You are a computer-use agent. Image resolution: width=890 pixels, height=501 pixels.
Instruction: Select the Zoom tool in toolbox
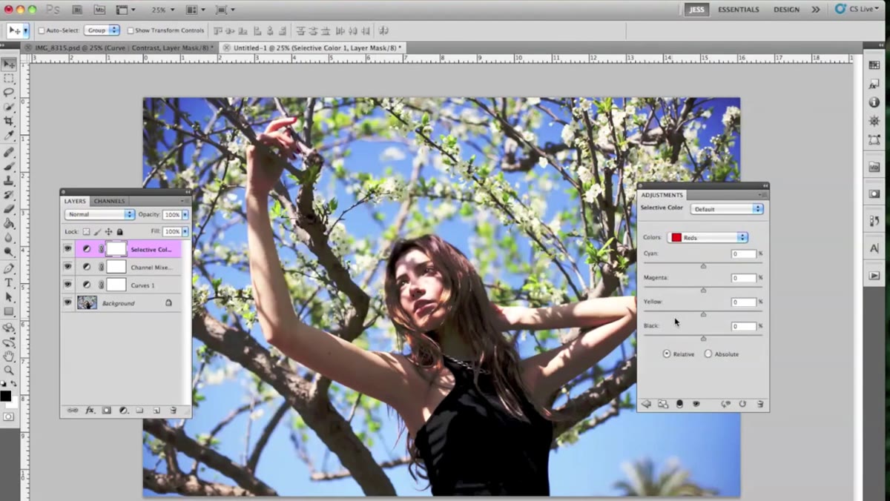pyautogui.click(x=9, y=370)
